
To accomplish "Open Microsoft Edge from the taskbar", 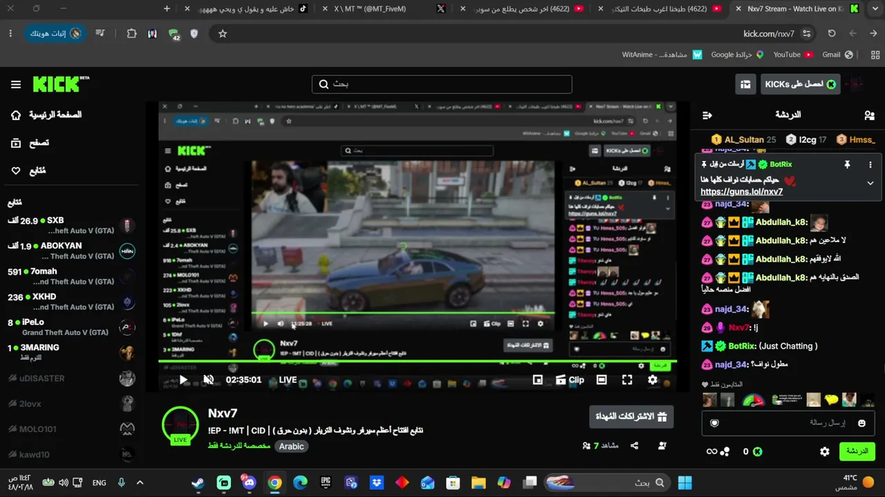I will [300, 483].
